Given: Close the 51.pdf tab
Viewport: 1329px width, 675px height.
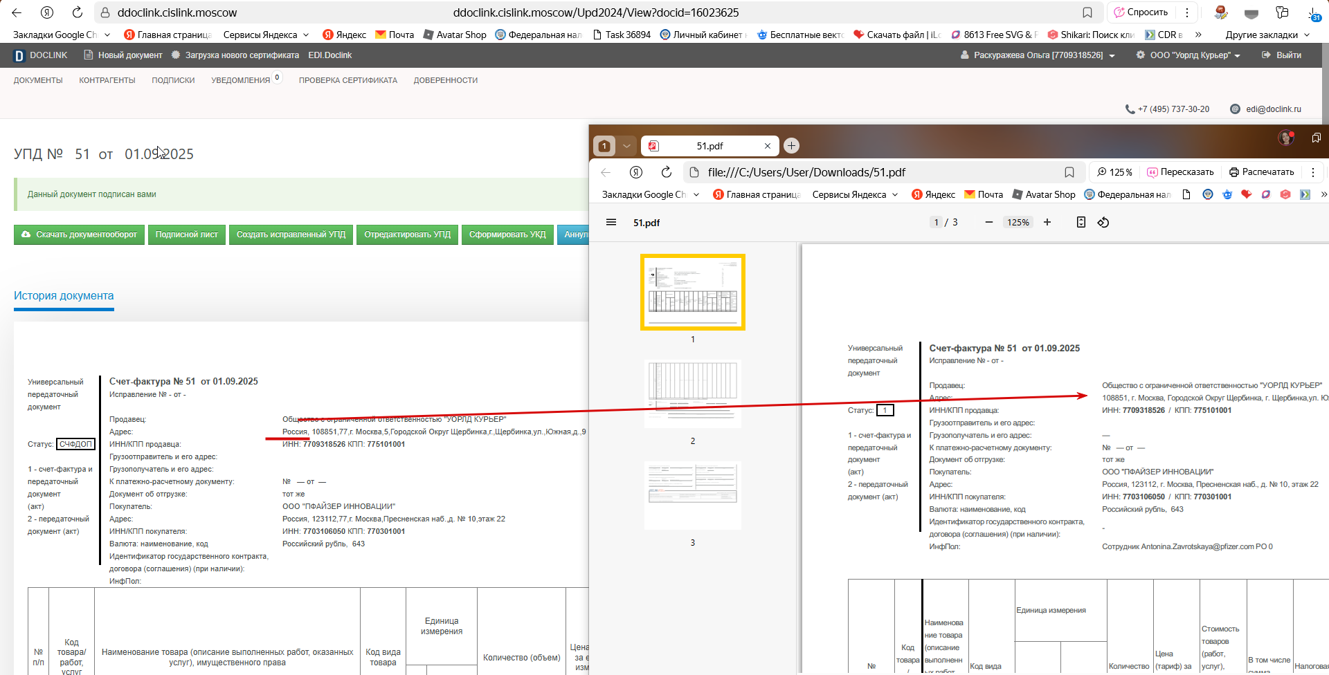Looking at the screenshot, I should (767, 146).
